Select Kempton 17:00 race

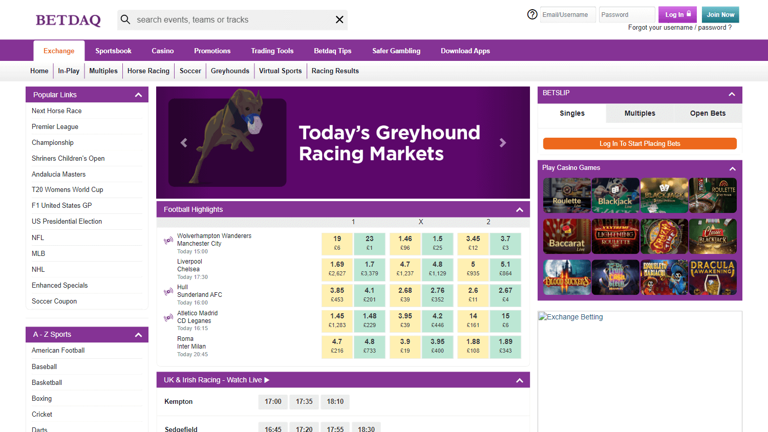[x=273, y=402]
